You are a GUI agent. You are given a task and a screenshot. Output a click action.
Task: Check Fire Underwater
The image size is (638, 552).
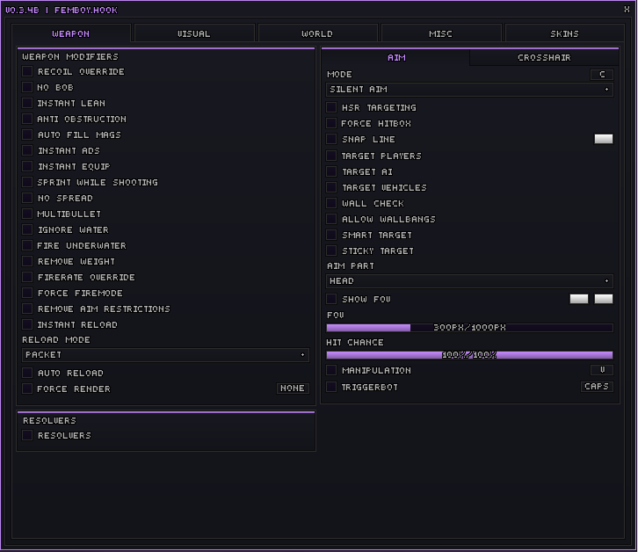point(27,245)
